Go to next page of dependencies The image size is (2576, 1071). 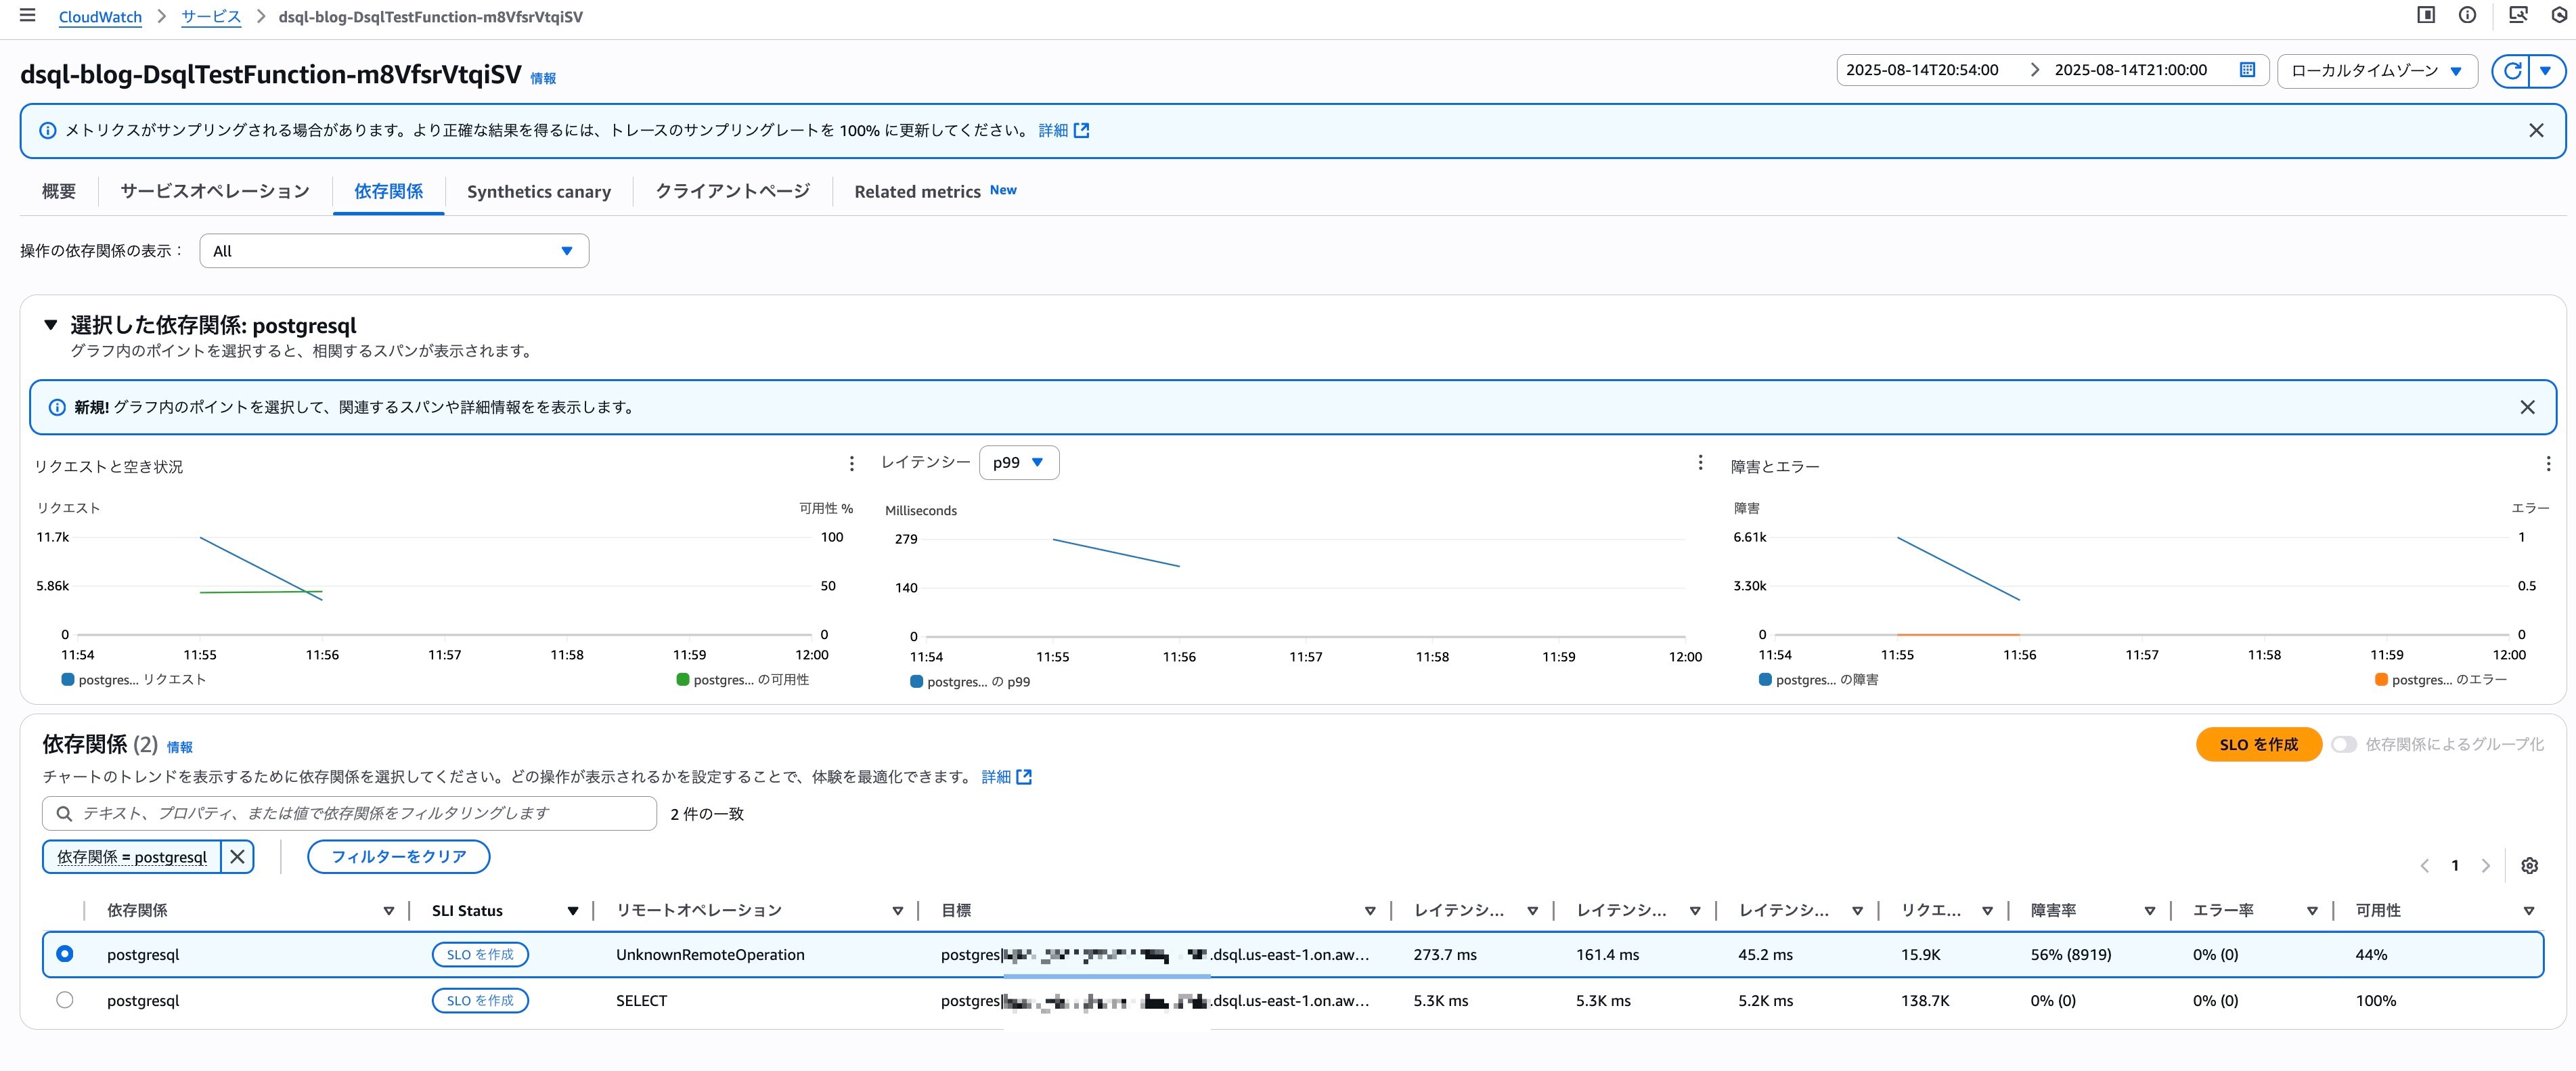[2485, 866]
